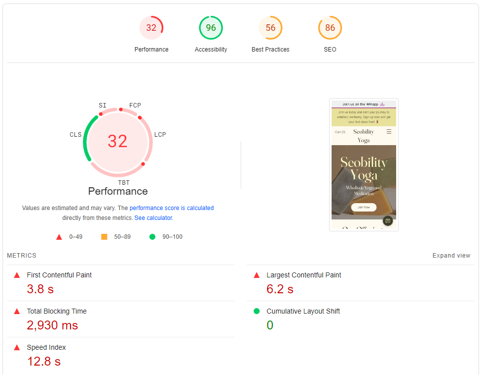482x375 pixels.
Task: Switch to the Accessibility category
Action: coord(211,49)
